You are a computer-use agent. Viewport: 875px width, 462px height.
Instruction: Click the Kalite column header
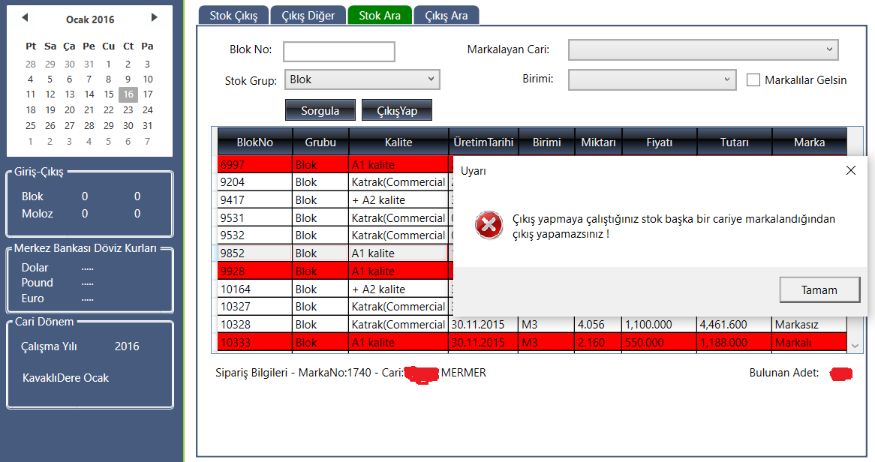398,142
